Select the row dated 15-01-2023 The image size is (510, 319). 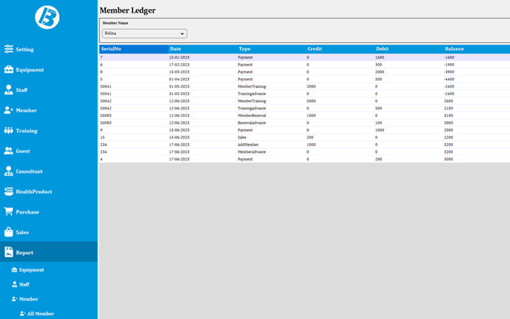pos(305,57)
